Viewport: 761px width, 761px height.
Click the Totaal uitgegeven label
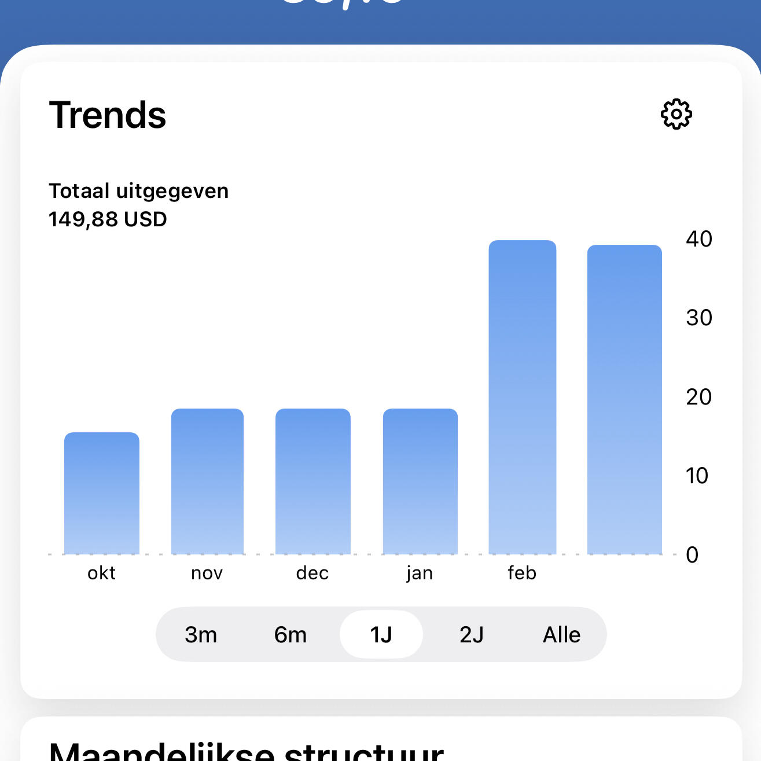click(x=139, y=191)
